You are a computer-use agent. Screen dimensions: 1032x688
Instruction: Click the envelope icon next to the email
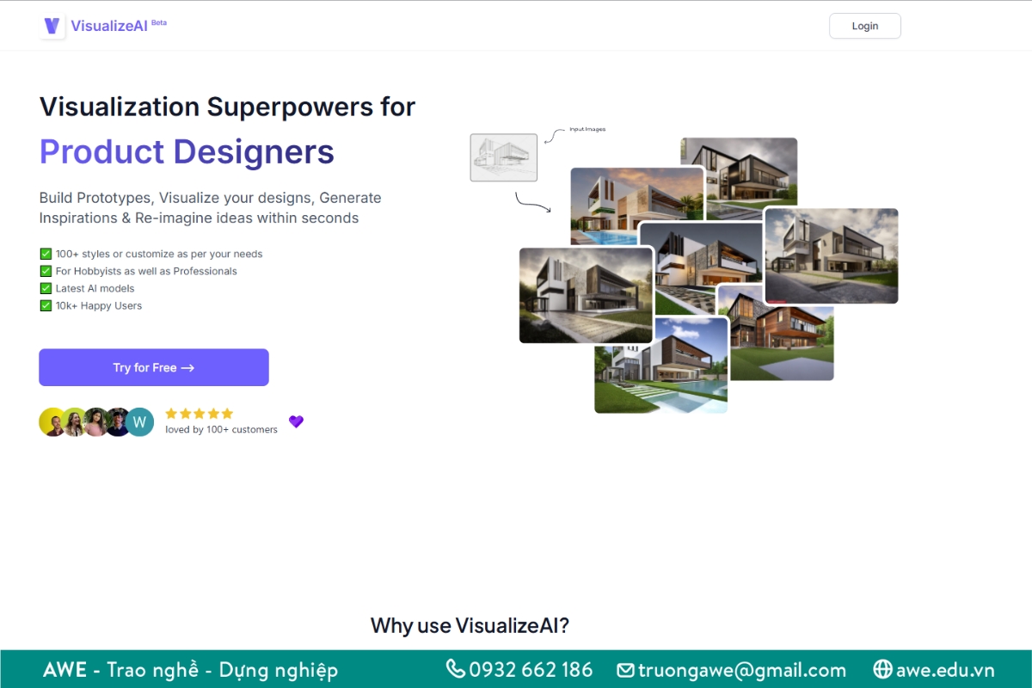point(624,669)
